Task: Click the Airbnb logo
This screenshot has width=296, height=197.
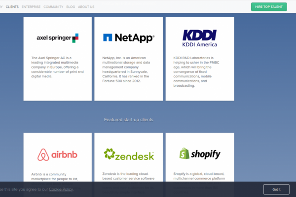Action: [57, 155]
